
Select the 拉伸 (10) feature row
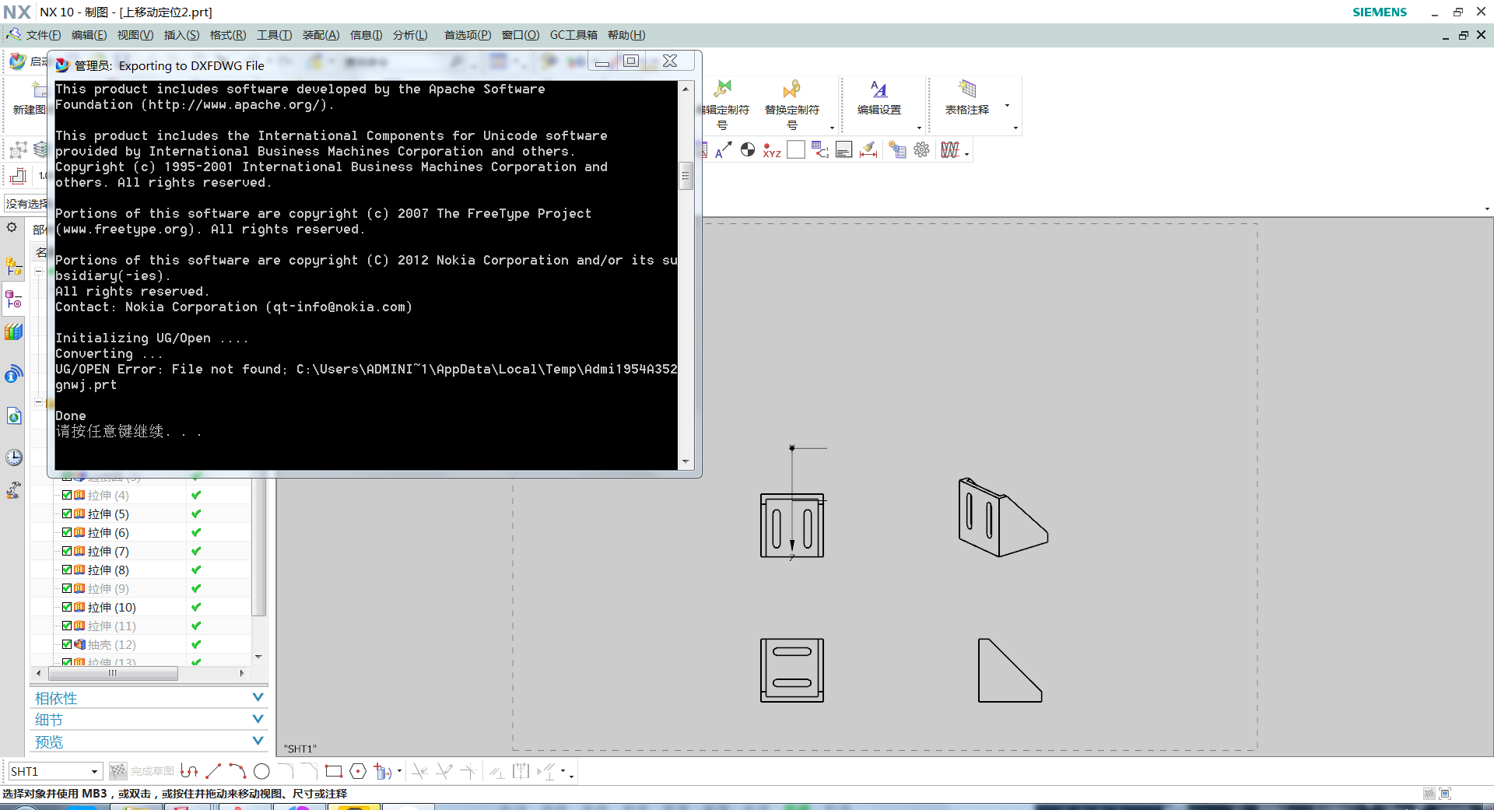point(140,607)
